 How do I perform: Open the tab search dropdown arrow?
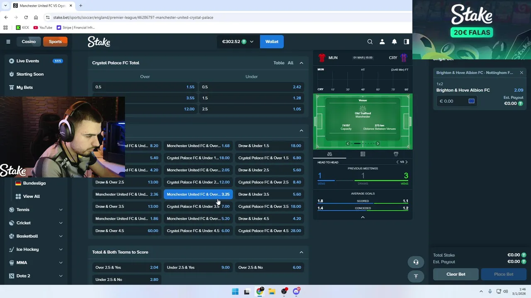point(5,5)
